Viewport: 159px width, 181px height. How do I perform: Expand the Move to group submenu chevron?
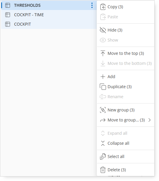(150, 120)
